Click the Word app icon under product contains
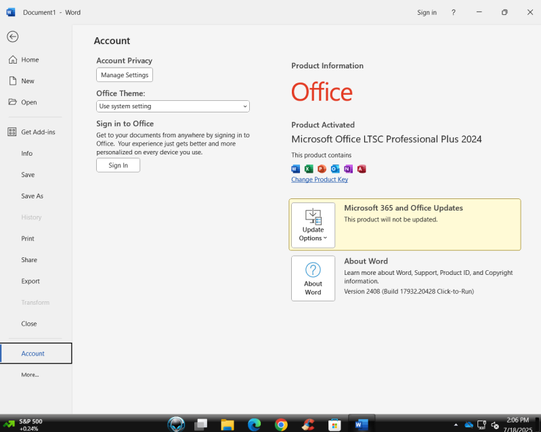This screenshot has width=541, height=432. coord(296,169)
